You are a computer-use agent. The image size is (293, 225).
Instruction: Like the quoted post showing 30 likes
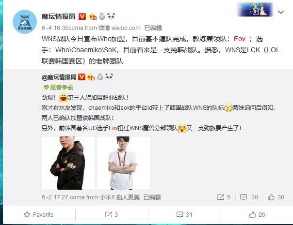276,197
